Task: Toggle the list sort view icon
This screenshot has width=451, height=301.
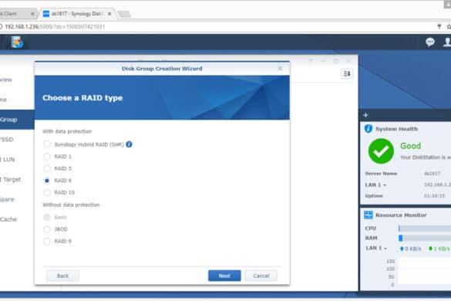Action: (347, 74)
